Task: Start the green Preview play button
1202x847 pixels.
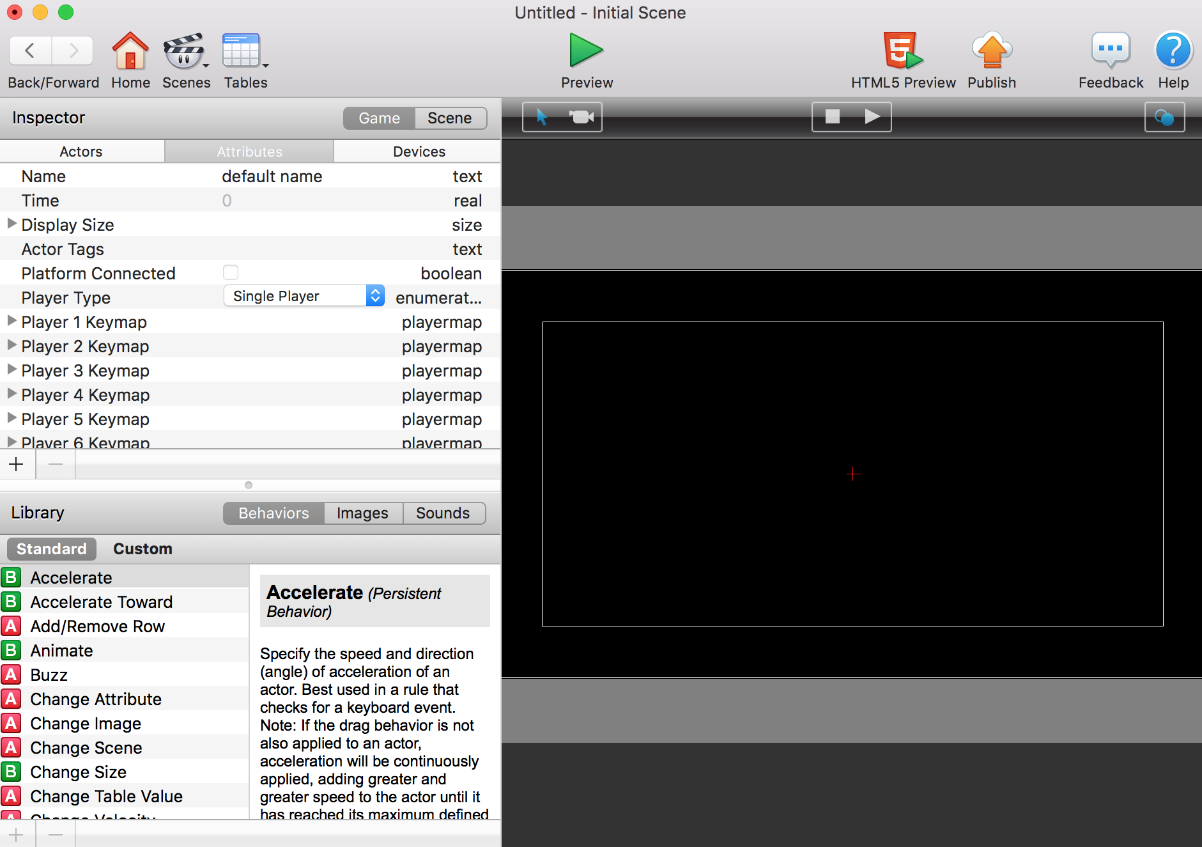Action: point(586,51)
